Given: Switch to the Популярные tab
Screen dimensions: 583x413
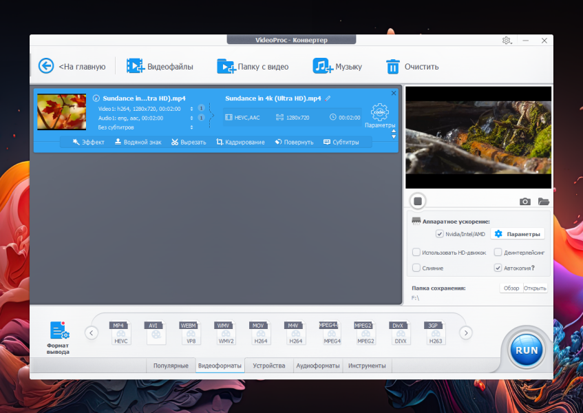Looking at the screenshot, I should 171,366.
